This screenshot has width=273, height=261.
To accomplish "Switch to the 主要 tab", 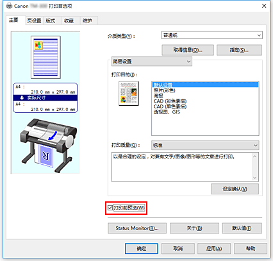I will click(13, 20).
